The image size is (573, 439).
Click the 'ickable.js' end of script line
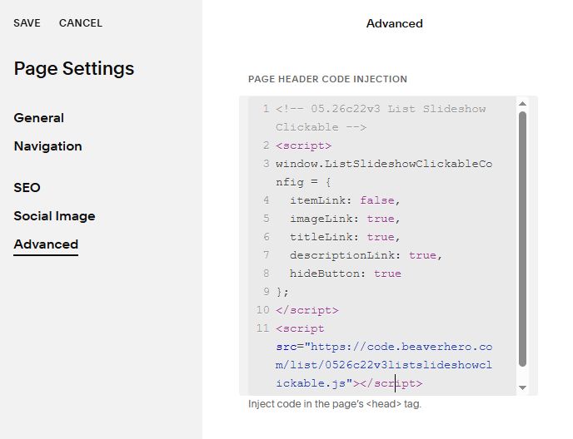tap(311, 383)
